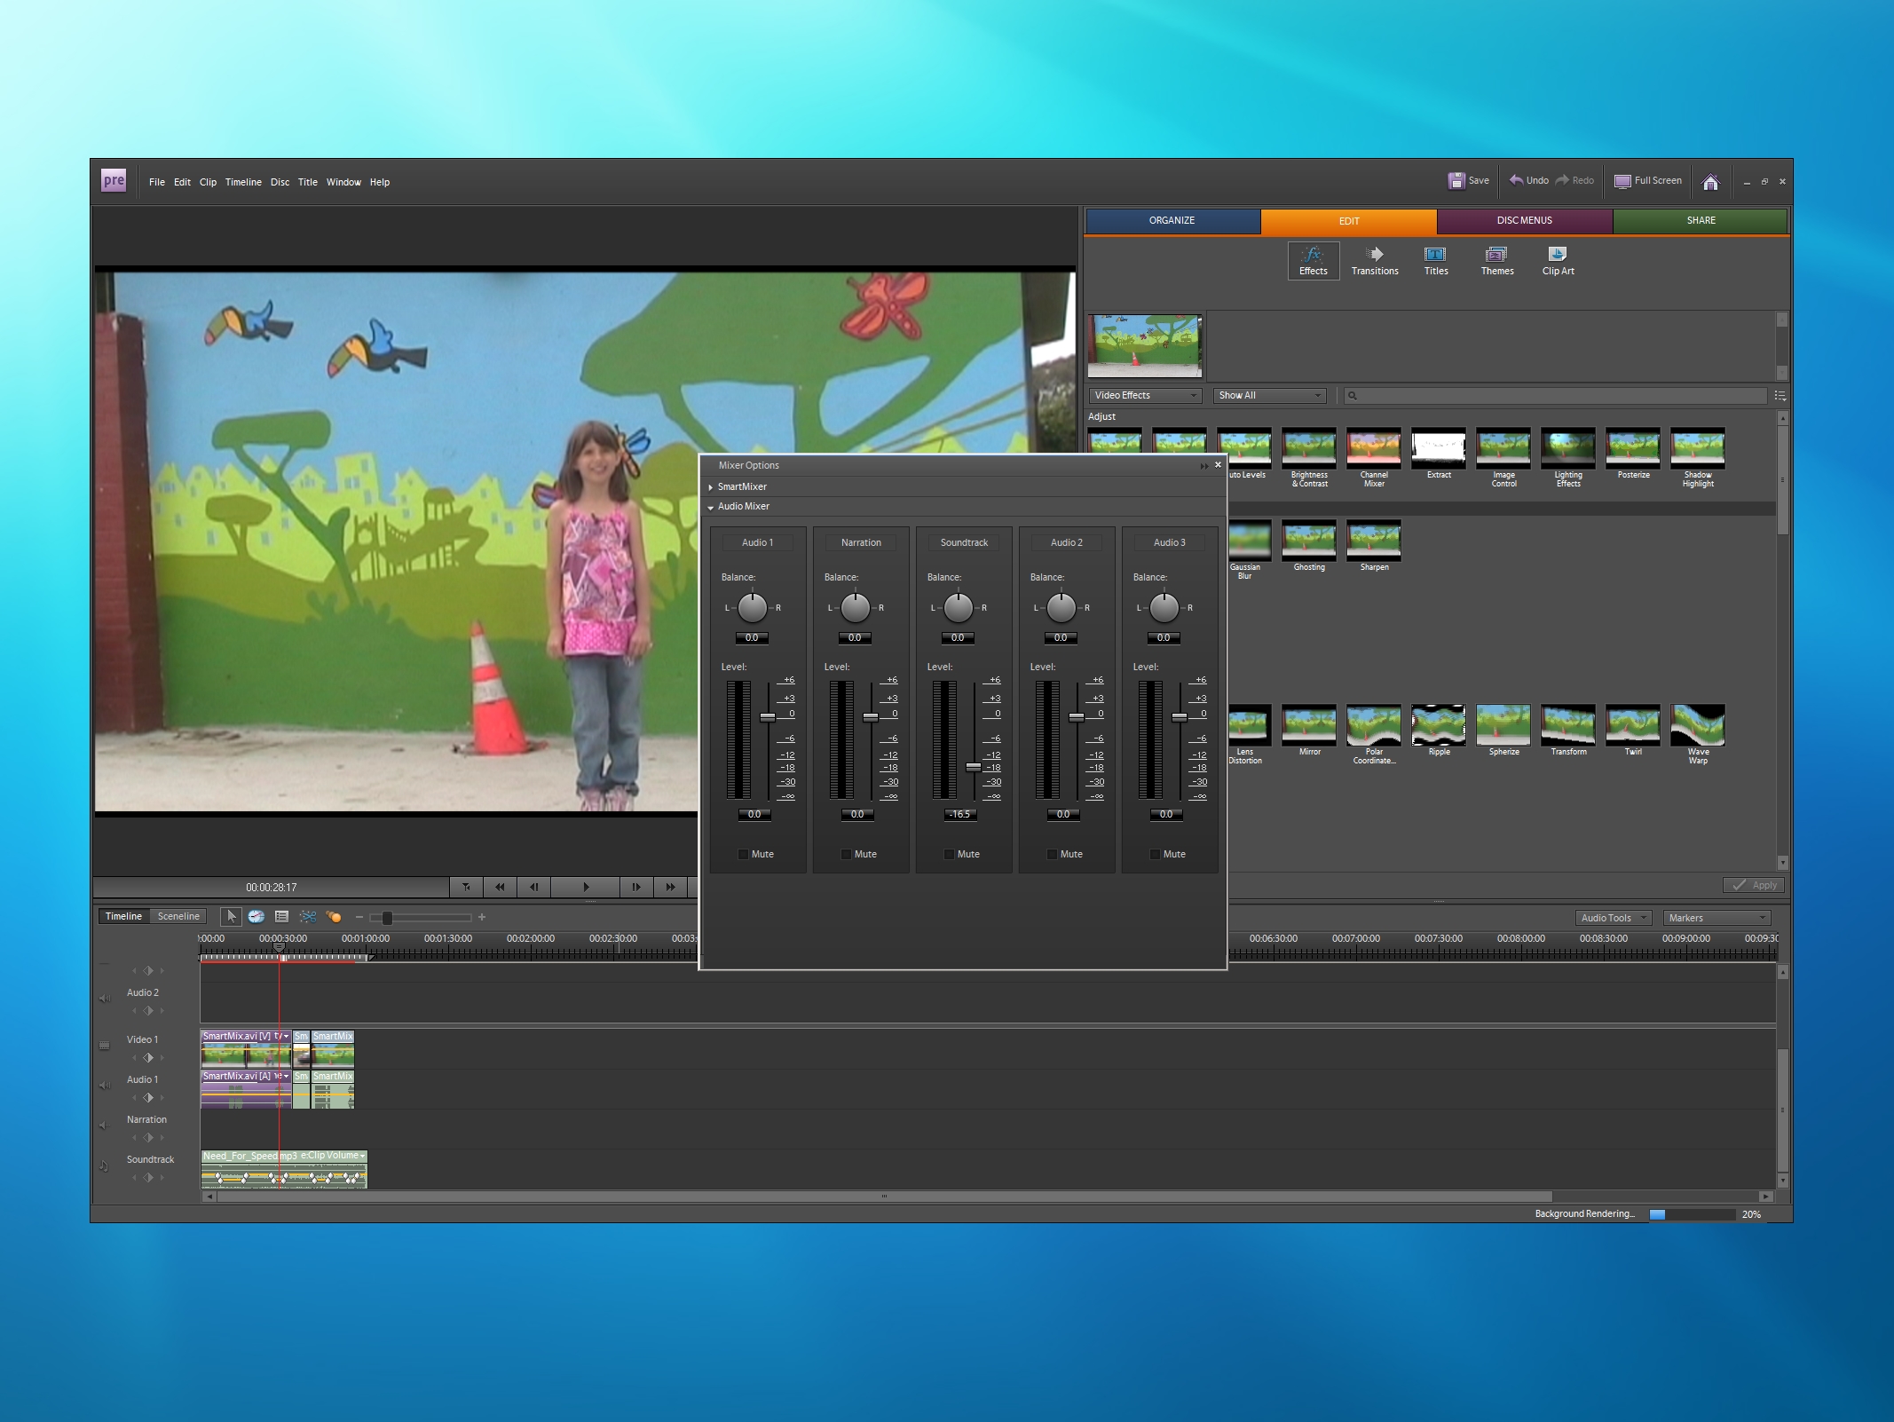Click the Redo arrow icon
Screen dimensions: 1894x1422
pos(1562,180)
